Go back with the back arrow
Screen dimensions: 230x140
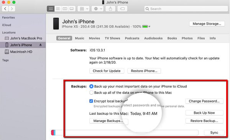[5, 9]
